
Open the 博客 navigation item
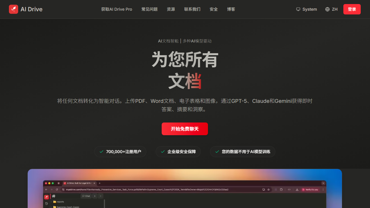(x=231, y=9)
